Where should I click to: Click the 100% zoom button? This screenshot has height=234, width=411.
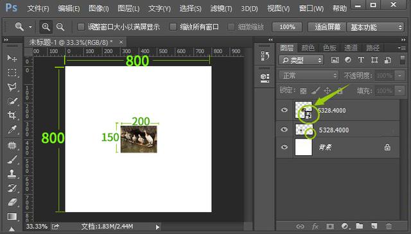click(287, 27)
